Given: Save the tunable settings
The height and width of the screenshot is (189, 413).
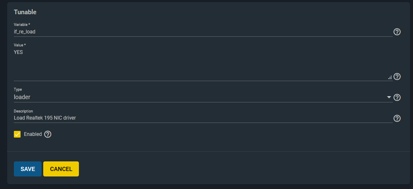Looking at the screenshot, I should (x=28, y=169).
